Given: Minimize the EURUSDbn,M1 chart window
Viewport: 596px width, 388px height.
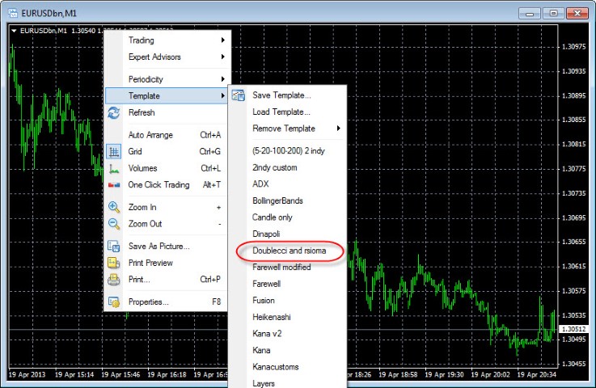Looking at the screenshot, I should coord(530,14).
